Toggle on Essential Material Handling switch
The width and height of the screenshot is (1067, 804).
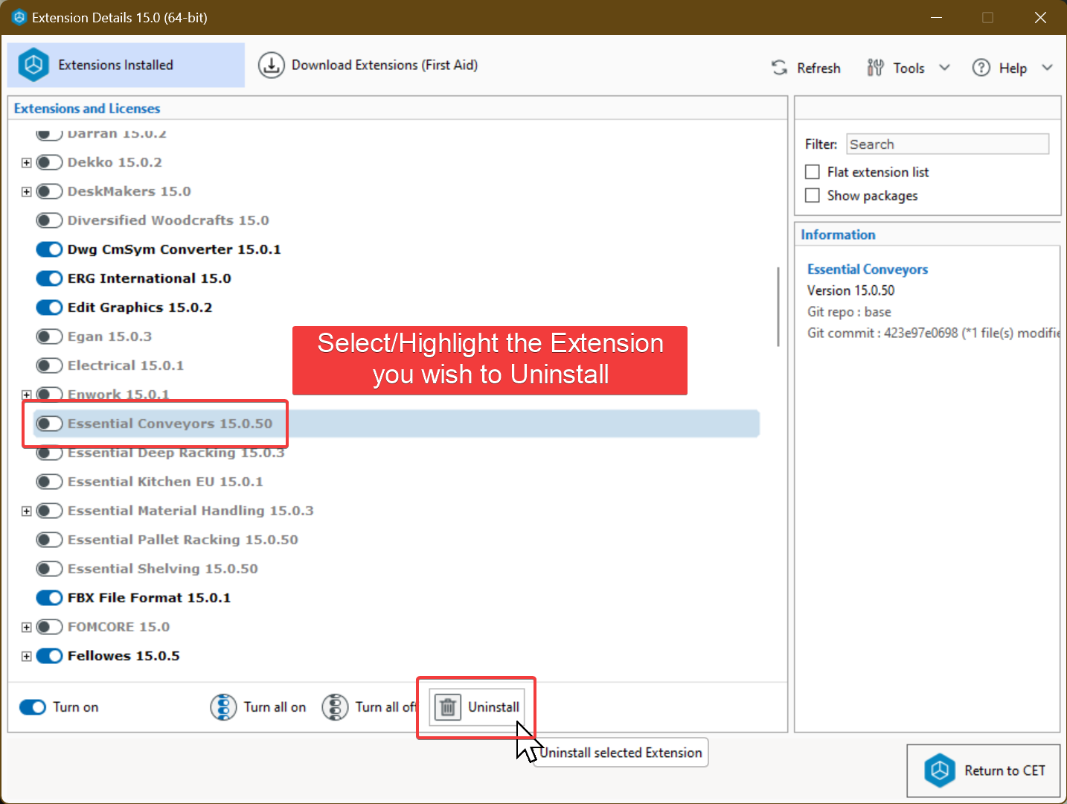(x=49, y=511)
